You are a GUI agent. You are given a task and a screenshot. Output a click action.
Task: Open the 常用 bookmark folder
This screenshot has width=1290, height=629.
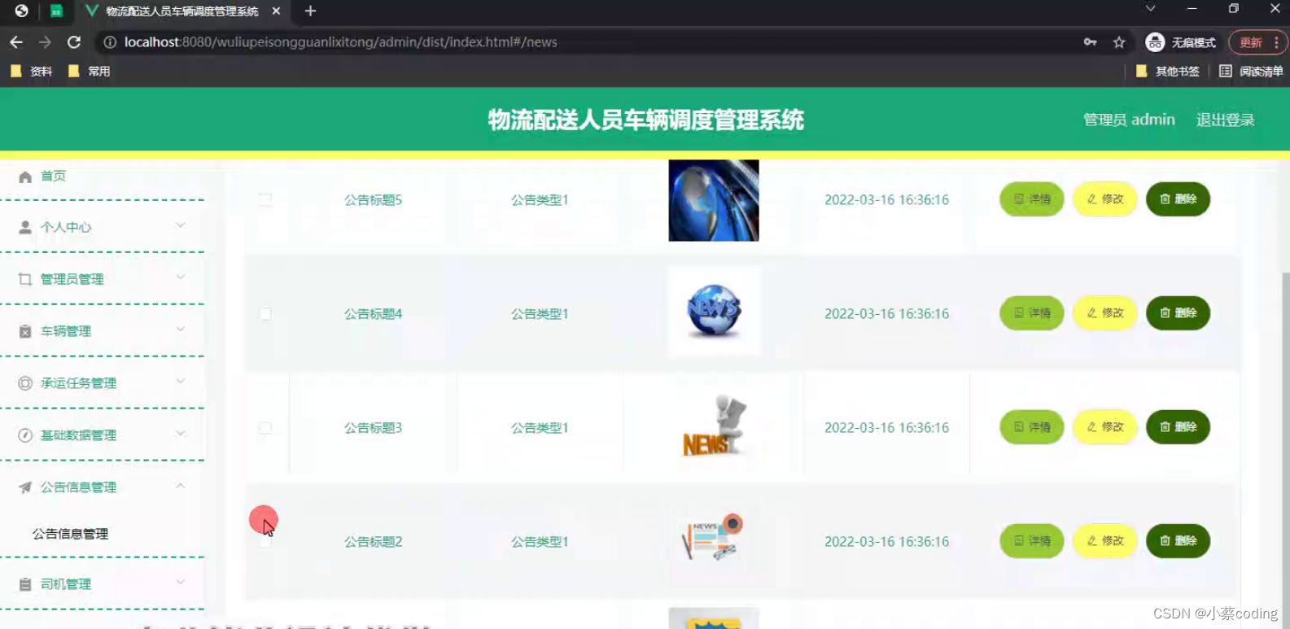pyautogui.click(x=90, y=72)
